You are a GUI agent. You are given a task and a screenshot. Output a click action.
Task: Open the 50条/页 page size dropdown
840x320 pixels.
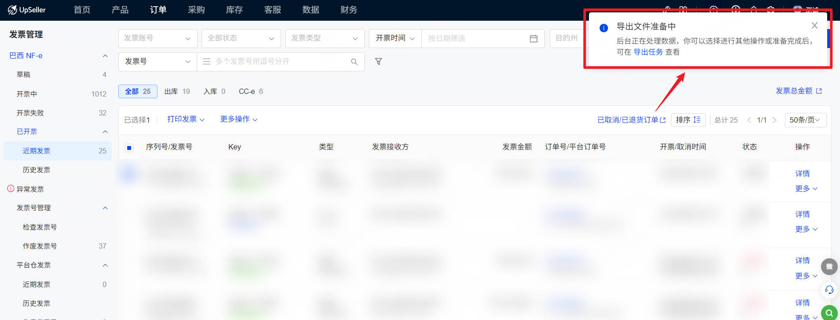pyautogui.click(x=805, y=120)
